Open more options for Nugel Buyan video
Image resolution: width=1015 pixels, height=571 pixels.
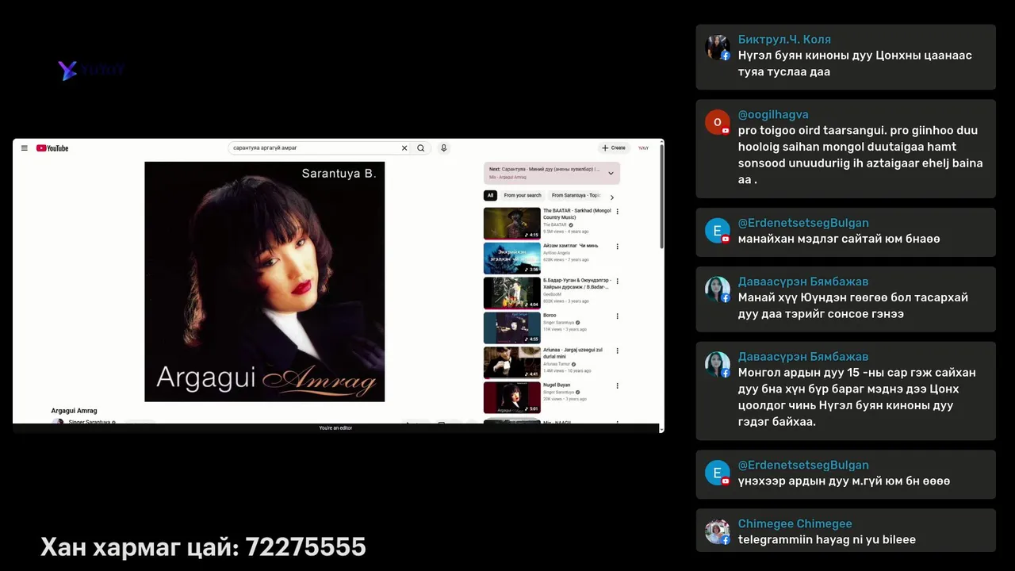(x=618, y=386)
